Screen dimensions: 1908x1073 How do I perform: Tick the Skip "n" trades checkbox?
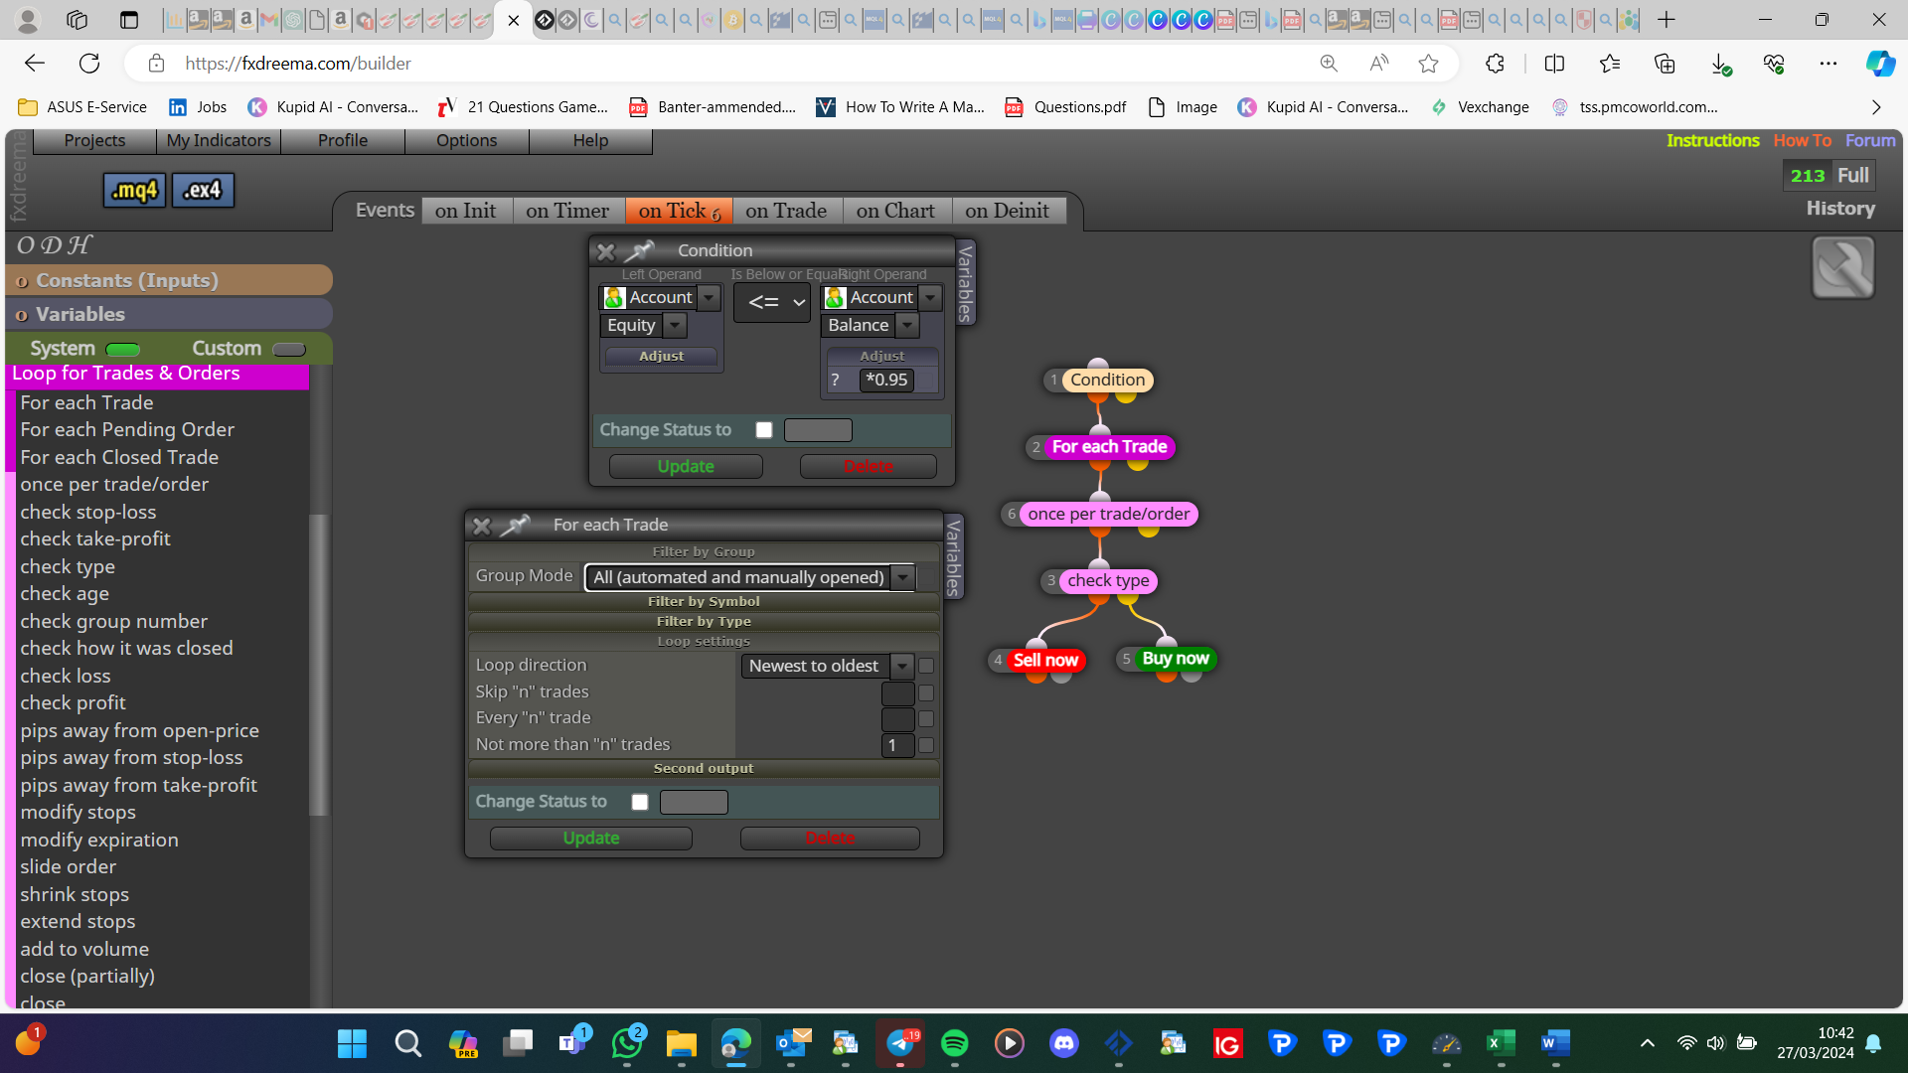926,692
